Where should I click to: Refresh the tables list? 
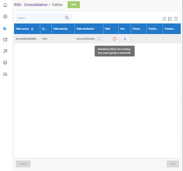click(x=164, y=19)
